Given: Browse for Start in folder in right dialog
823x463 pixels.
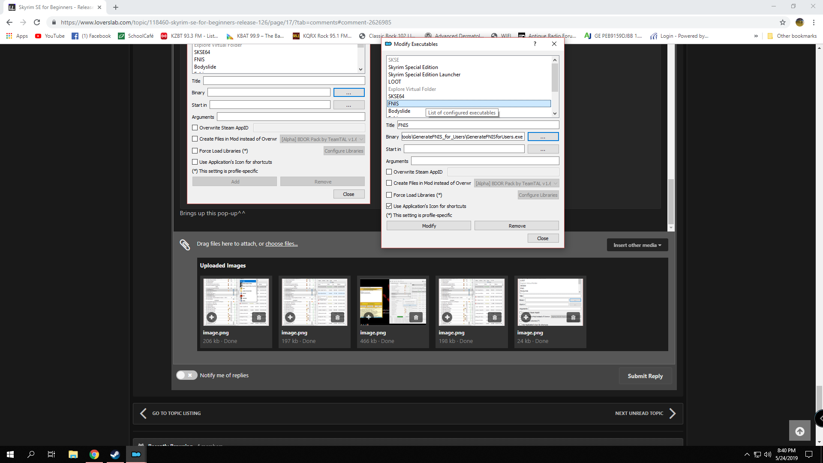Looking at the screenshot, I should tap(543, 149).
